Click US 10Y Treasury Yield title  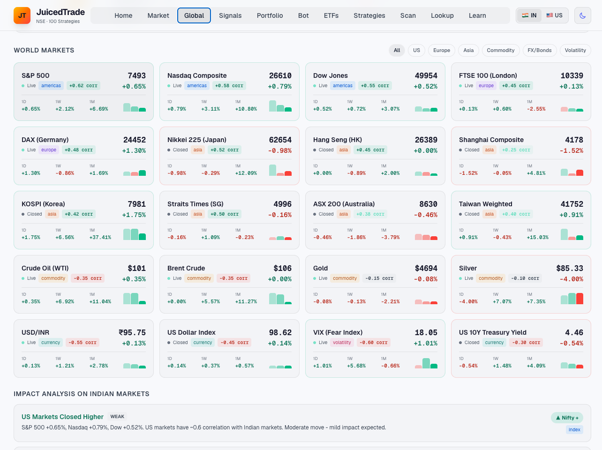point(493,332)
